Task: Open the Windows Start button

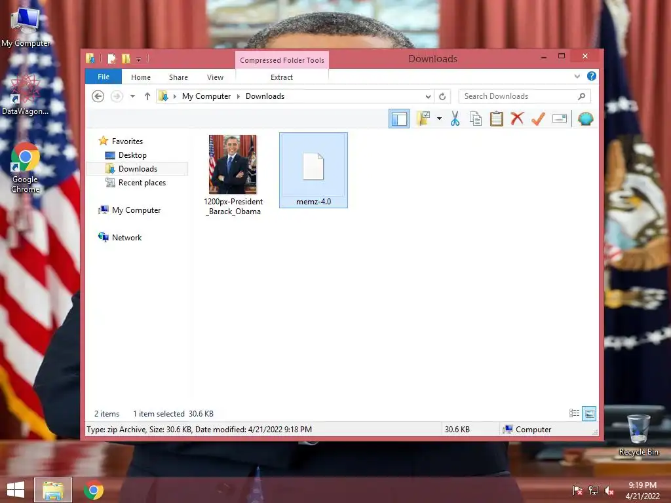Action: pos(16,490)
